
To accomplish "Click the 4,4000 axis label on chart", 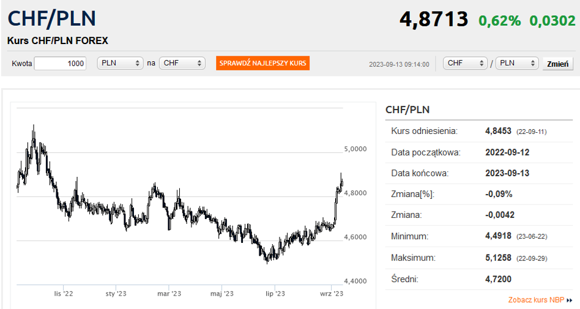I will click(x=355, y=281).
